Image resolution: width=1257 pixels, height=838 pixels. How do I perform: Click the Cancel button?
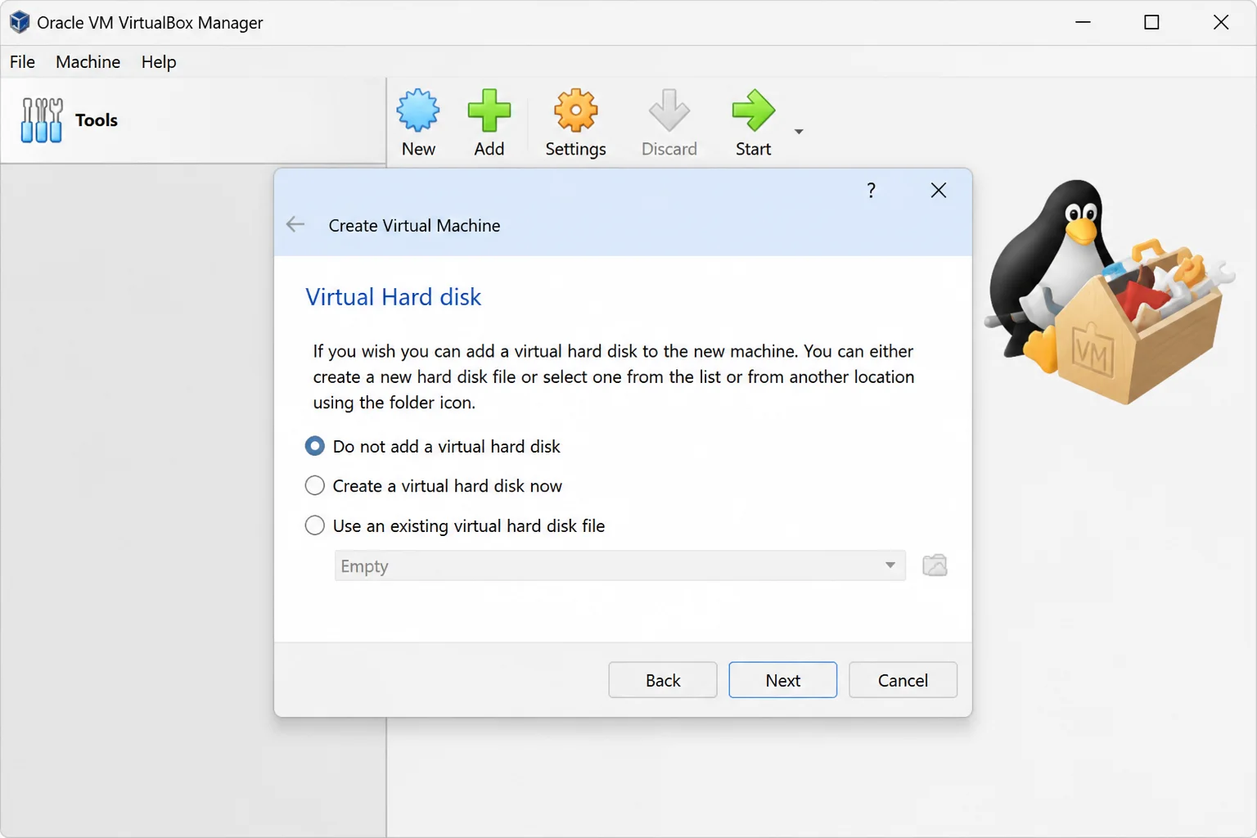tap(903, 680)
